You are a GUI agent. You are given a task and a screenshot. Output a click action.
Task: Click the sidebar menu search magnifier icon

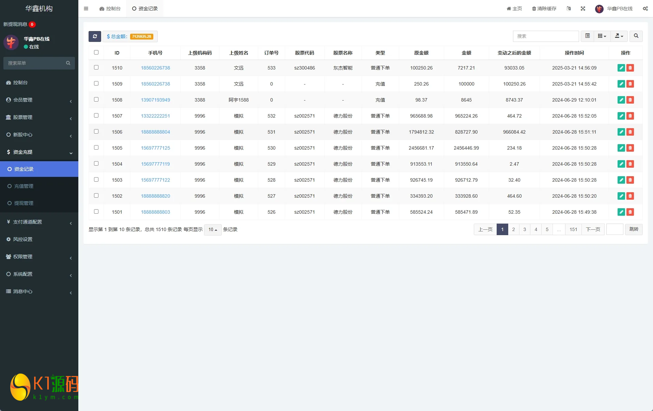point(68,63)
